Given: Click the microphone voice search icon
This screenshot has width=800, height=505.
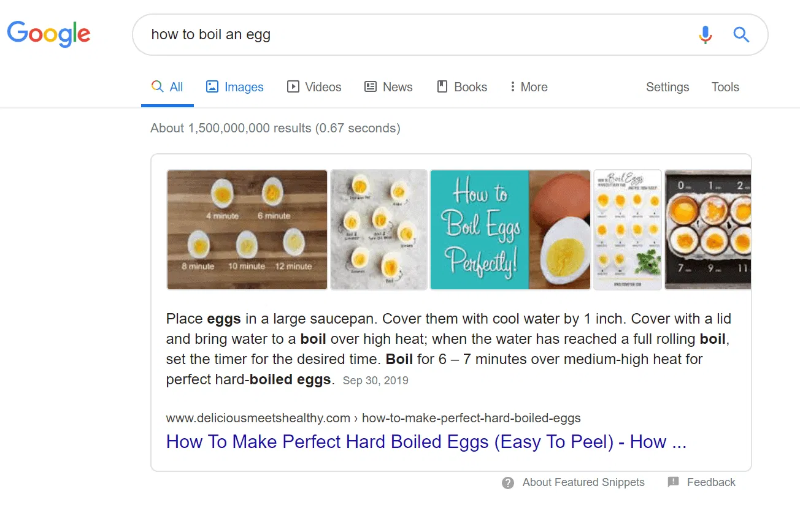Looking at the screenshot, I should pos(706,35).
